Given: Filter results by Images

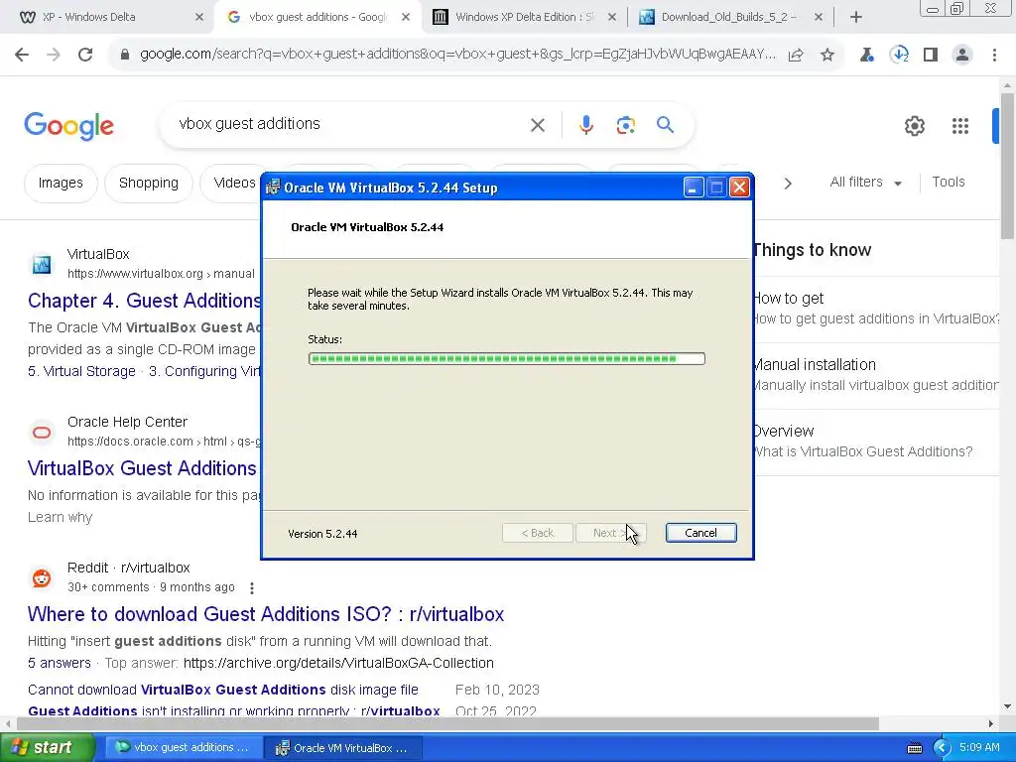Looking at the screenshot, I should point(61,184).
